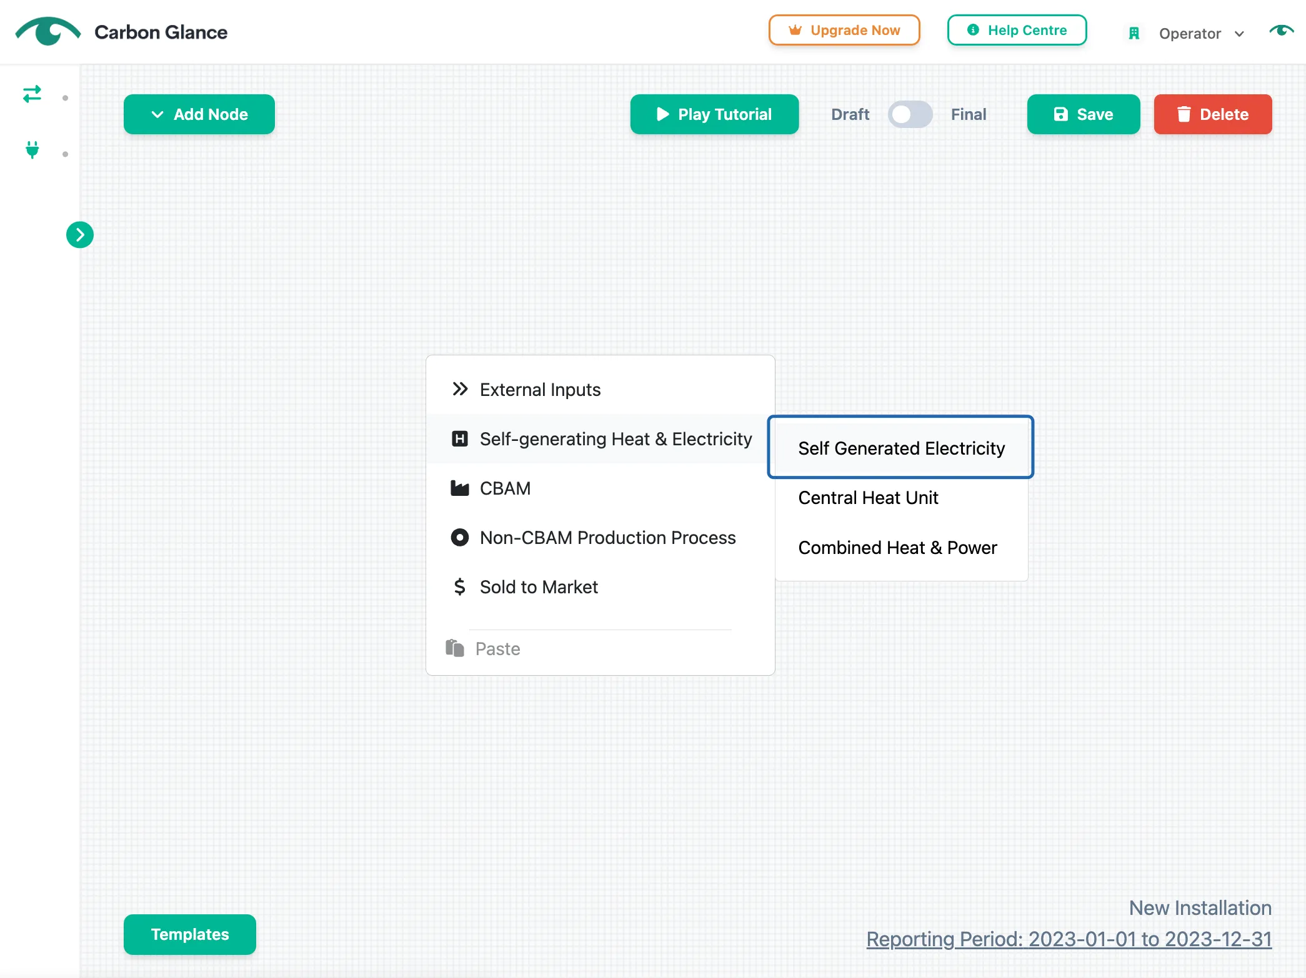The width and height of the screenshot is (1306, 978).
Task: Toggle the Draft/Final switch
Action: point(910,114)
